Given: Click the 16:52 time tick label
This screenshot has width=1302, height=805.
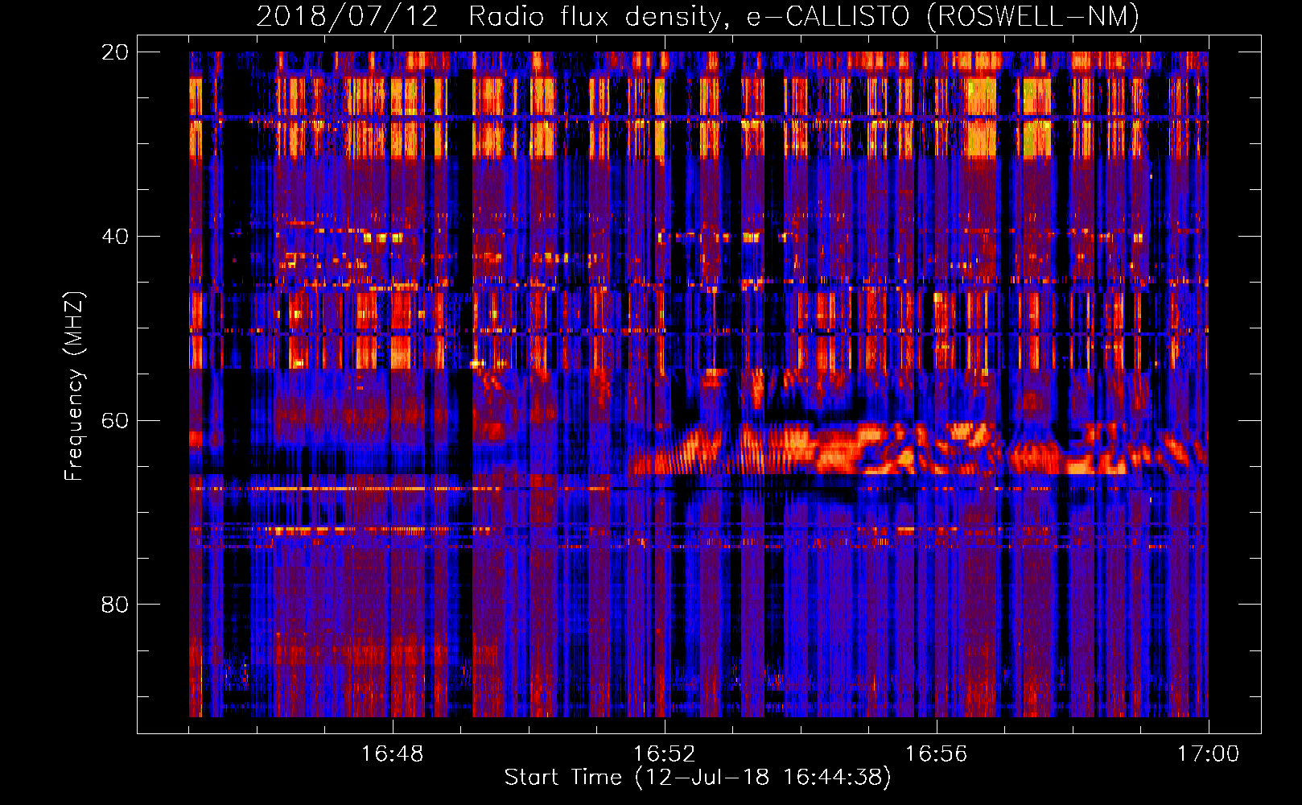Looking at the screenshot, I should coord(664,754).
